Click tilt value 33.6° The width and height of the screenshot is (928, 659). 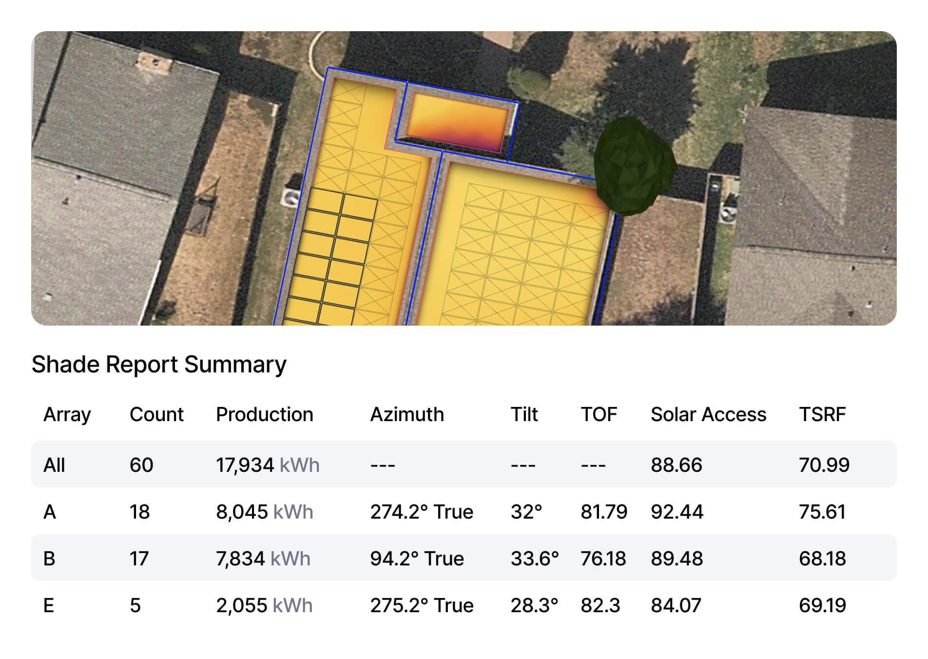click(x=535, y=559)
